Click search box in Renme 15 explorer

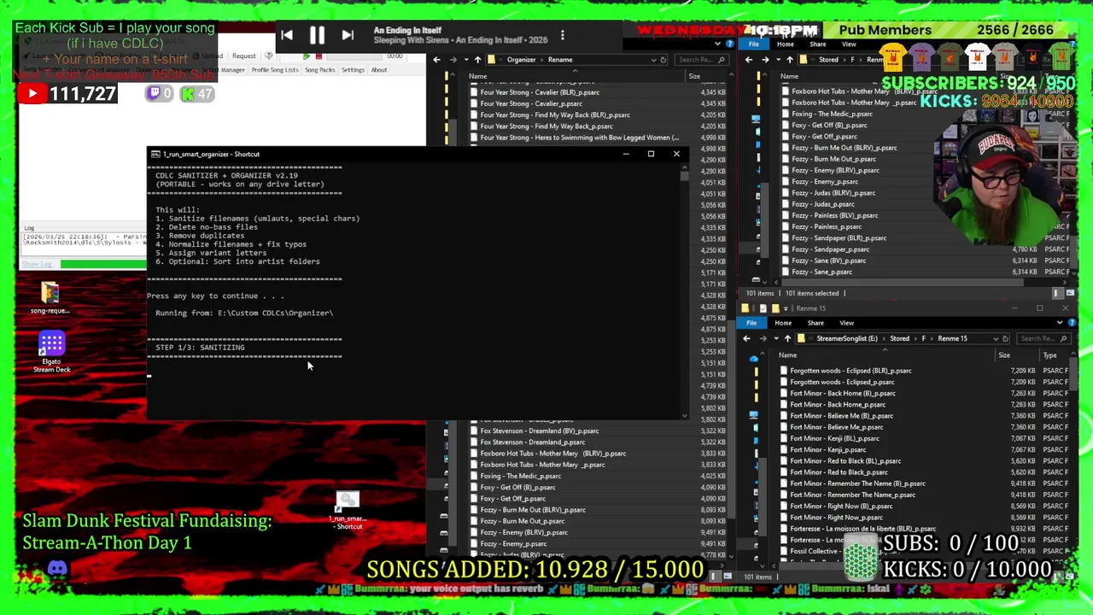1043,338
